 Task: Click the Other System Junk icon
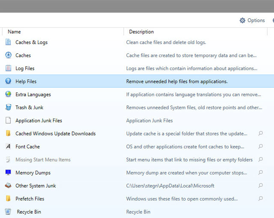(x=8, y=186)
